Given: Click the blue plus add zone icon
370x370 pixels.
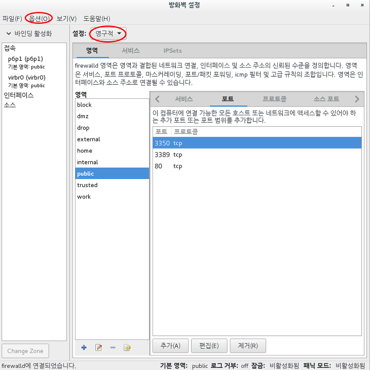Looking at the screenshot, I should (84, 347).
